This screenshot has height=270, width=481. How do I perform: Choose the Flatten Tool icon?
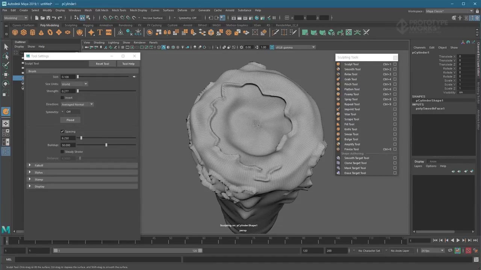(x=338, y=89)
